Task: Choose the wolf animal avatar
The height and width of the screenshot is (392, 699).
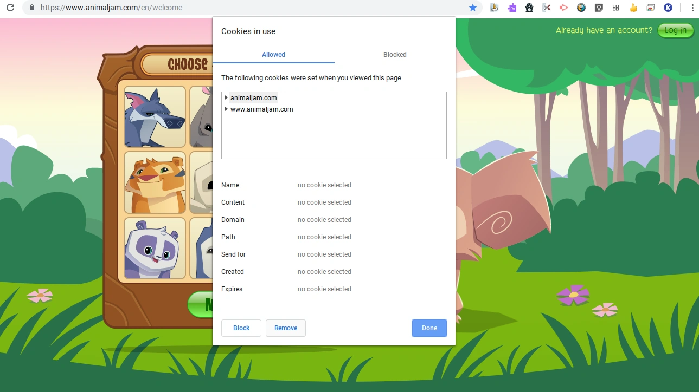Action: (155, 116)
